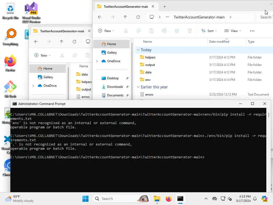
Task: Open Desktop in front Explorer sidebar
Action: point(111,78)
